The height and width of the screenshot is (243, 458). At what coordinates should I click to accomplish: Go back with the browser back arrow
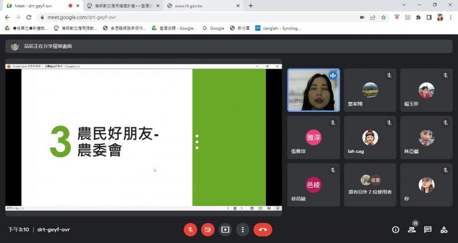point(7,18)
